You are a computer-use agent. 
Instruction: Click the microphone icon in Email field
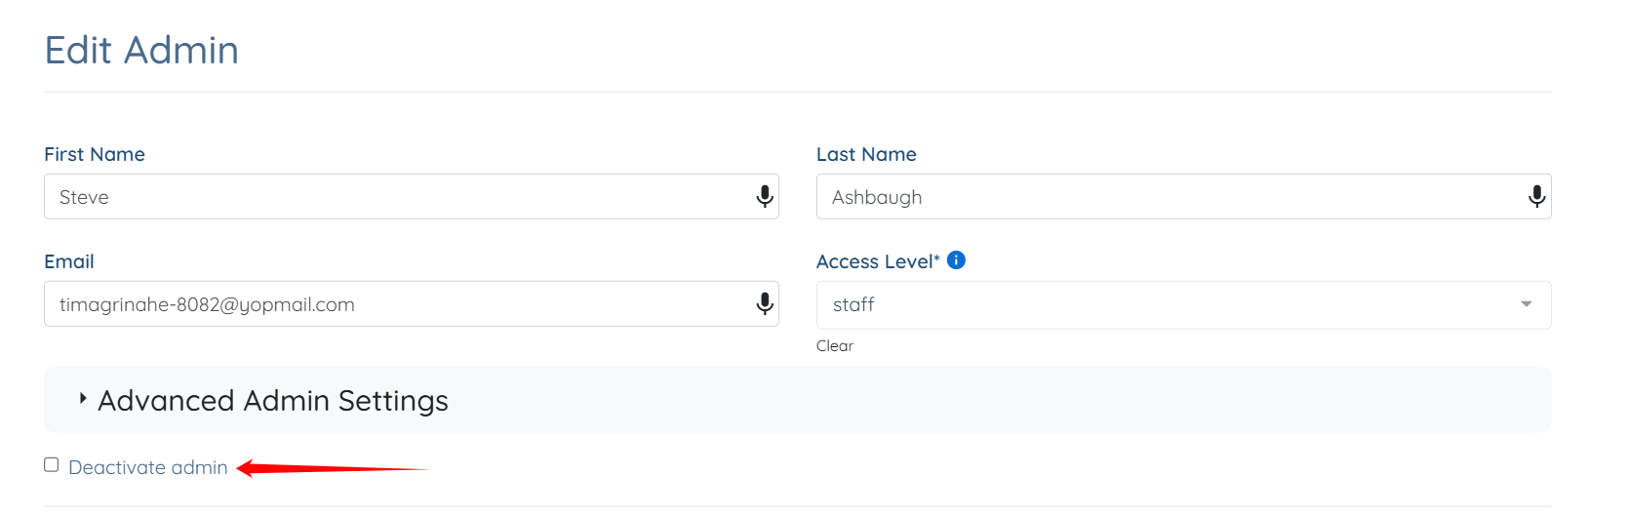click(765, 304)
